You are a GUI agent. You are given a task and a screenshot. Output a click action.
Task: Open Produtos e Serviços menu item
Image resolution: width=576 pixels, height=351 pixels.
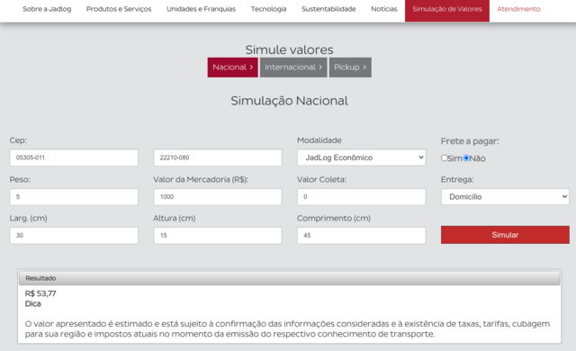coord(119,9)
